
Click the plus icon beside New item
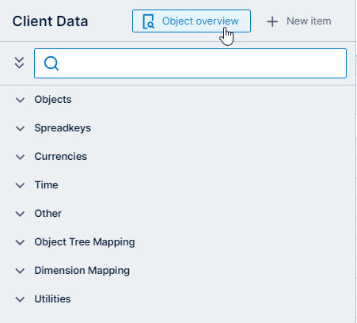[x=272, y=21]
